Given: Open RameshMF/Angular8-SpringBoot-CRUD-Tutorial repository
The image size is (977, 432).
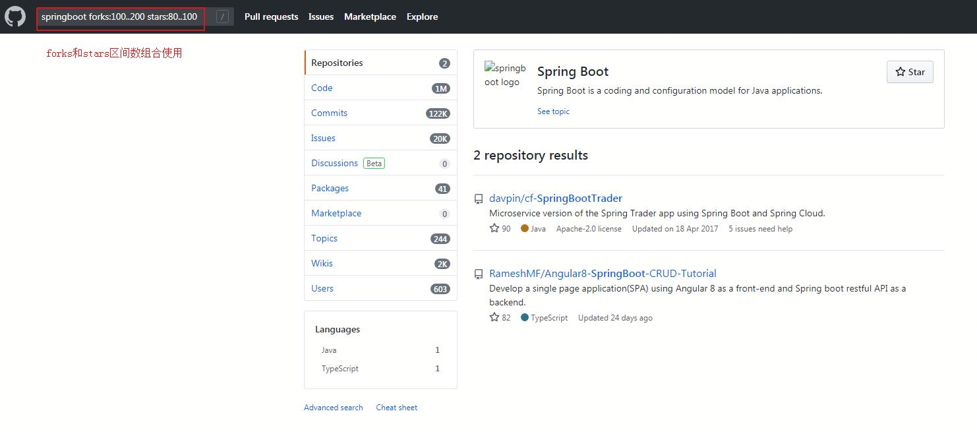Looking at the screenshot, I should point(603,273).
